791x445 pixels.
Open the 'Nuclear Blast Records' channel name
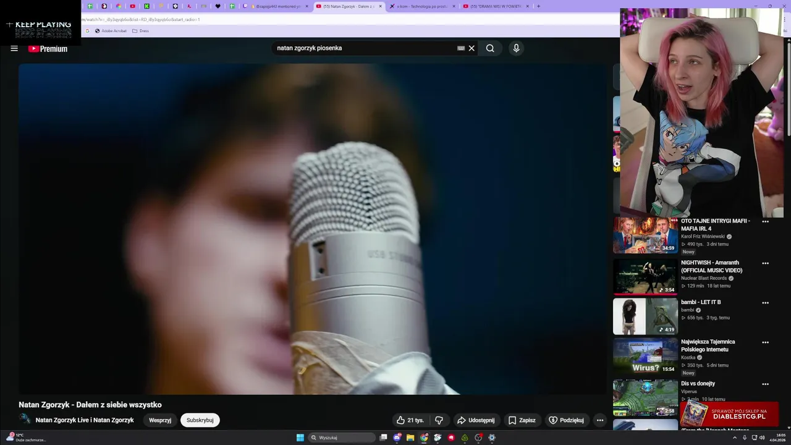(x=704, y=278)
